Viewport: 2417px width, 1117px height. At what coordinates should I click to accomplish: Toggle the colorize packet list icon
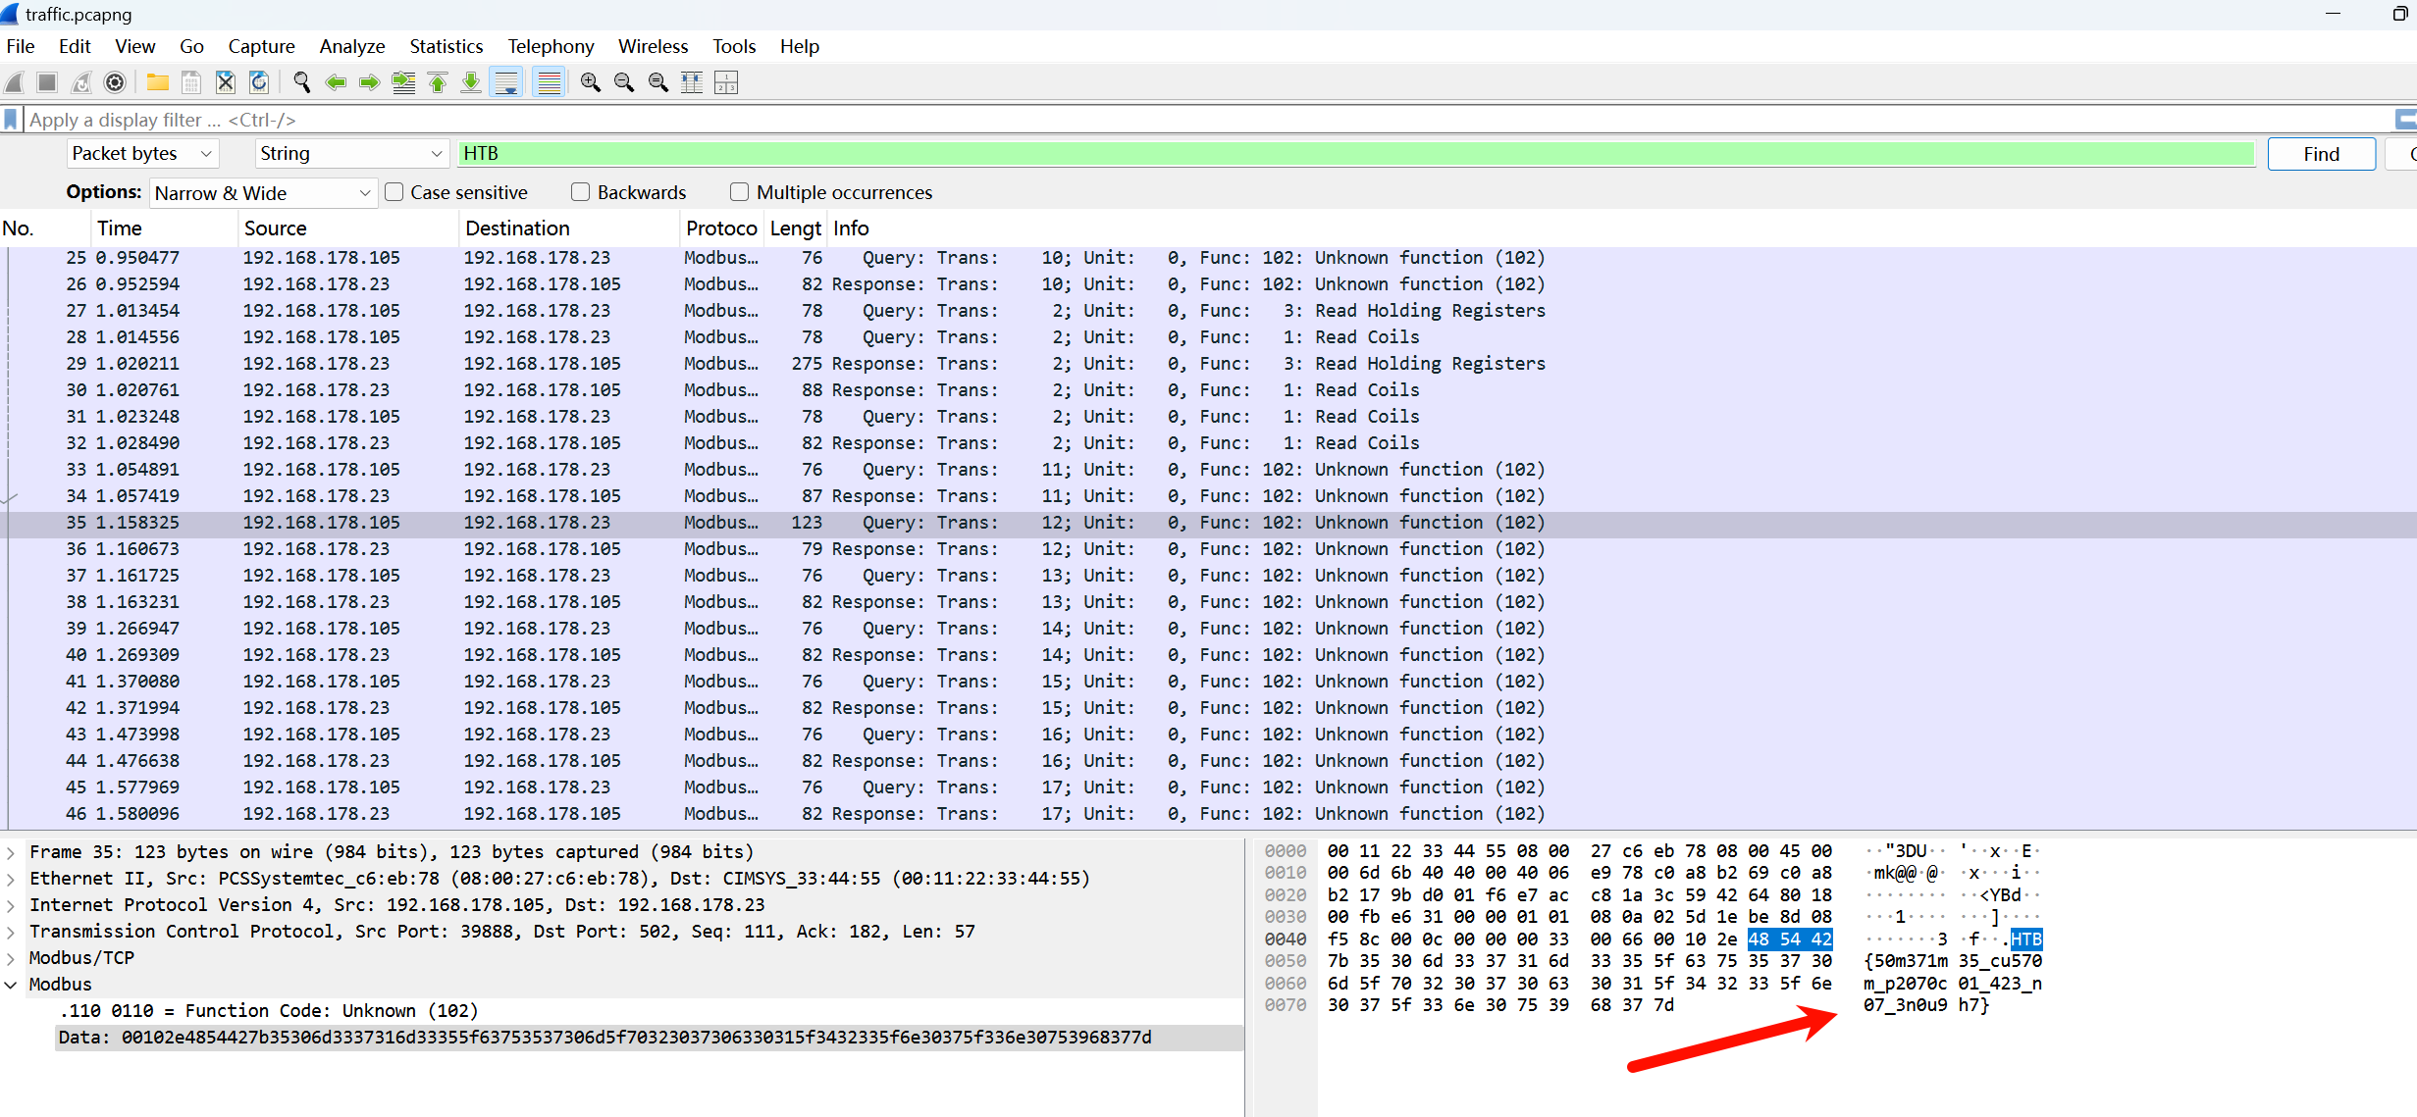click(x=549, y=82)
